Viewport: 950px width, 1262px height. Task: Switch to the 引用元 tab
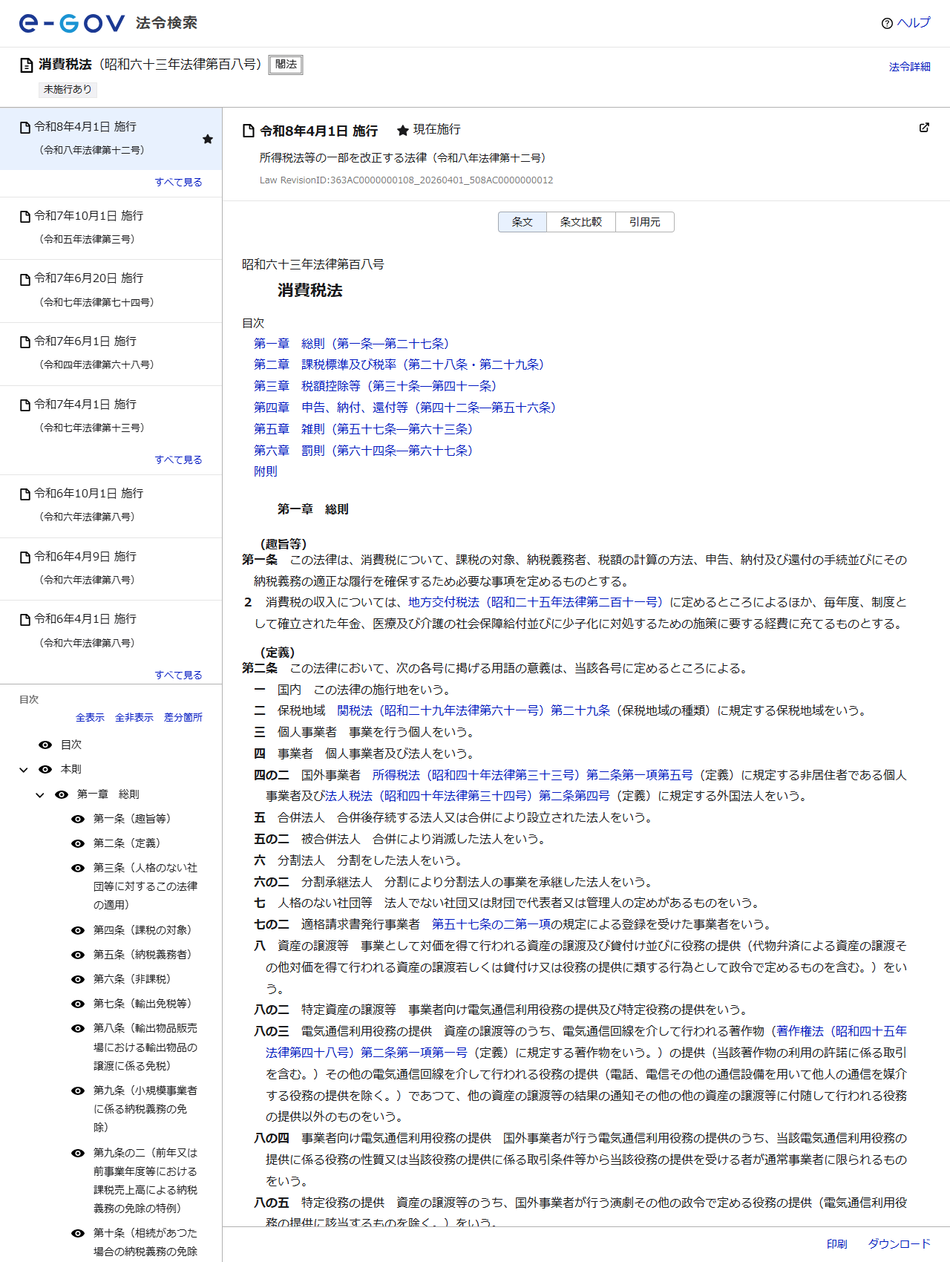[x=645, y=222]
